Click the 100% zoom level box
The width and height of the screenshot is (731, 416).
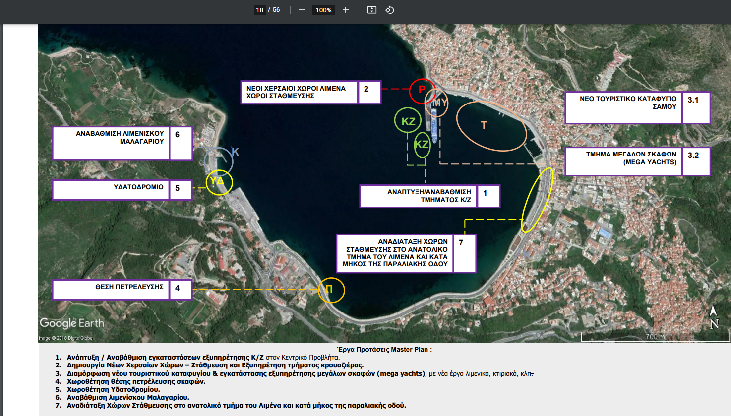tap(323, 10)
